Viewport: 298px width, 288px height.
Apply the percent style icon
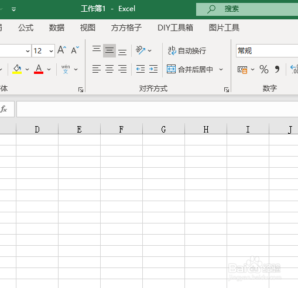[x=264, y=69]
